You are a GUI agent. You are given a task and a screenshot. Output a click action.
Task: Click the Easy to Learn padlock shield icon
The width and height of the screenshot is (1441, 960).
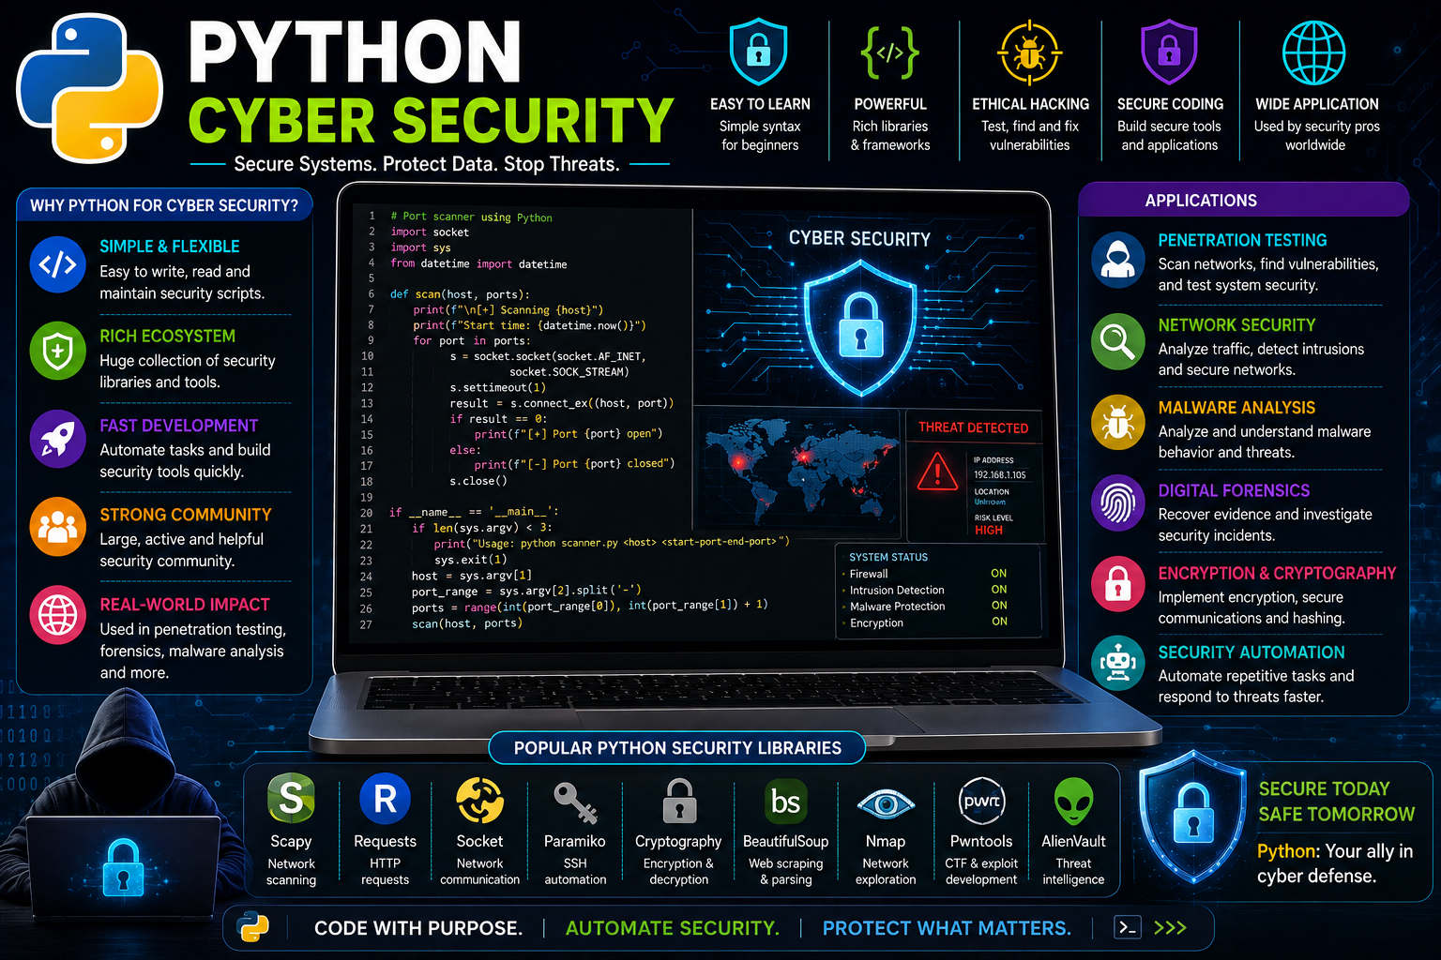tap(758, 52)
